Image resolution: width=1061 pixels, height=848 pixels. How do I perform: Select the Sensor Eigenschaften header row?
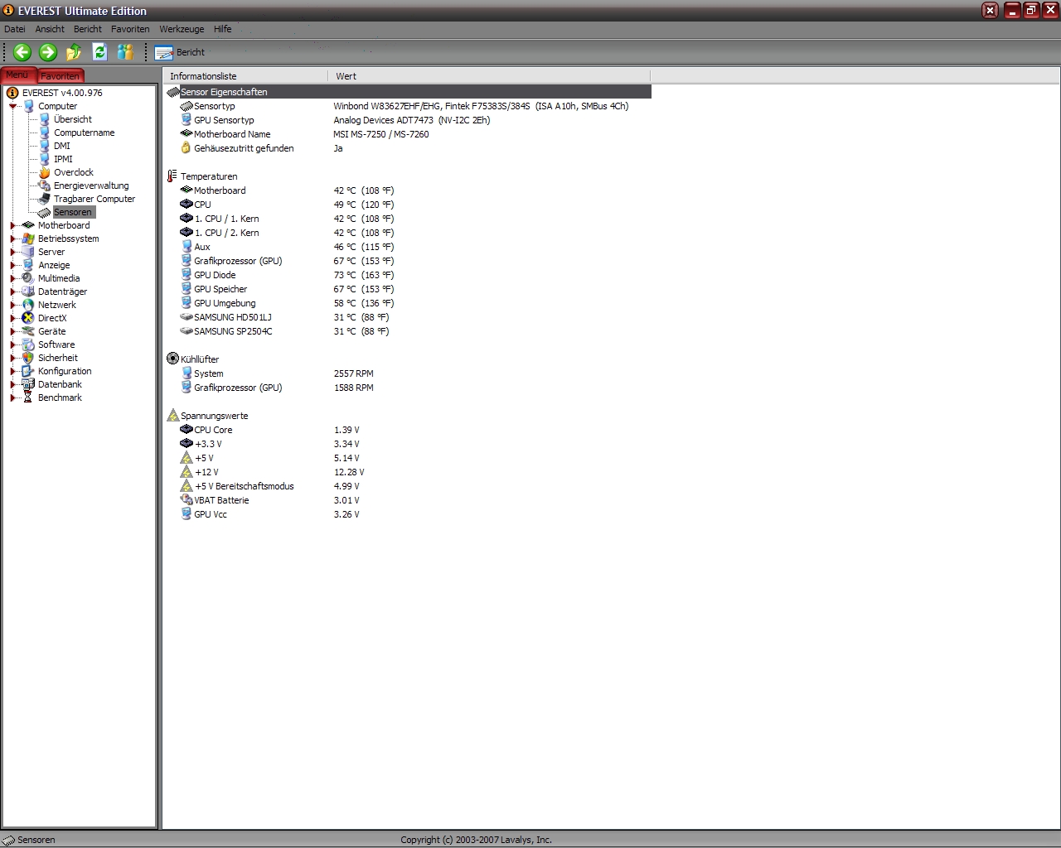[x=409, y=92]
